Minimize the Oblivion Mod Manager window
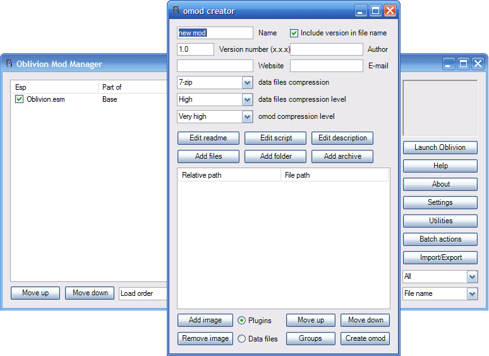The height and width of the screenshot is (356, 489). click(x=449, y=64)
